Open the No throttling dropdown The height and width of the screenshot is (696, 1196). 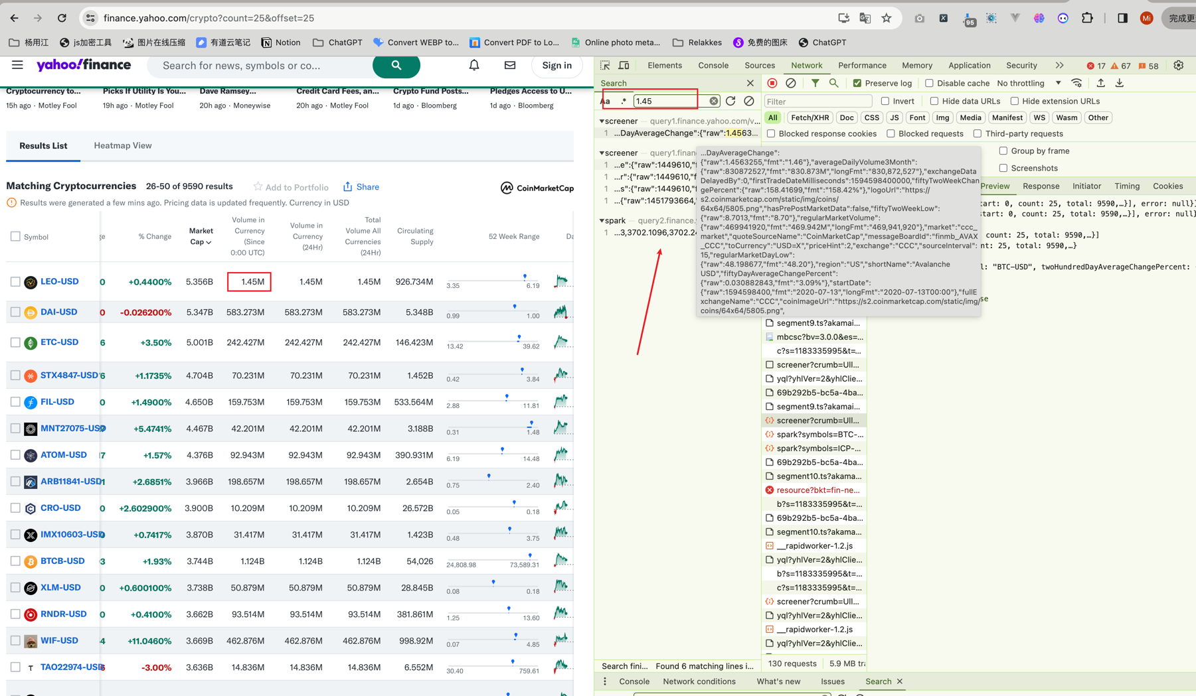pos(1029,83)
